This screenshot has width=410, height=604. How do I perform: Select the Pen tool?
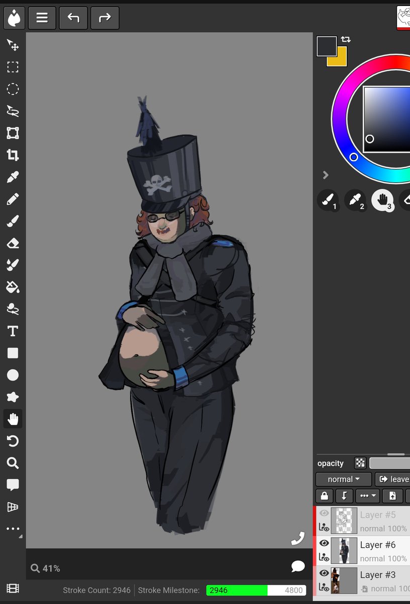click(x=13, y=199)
